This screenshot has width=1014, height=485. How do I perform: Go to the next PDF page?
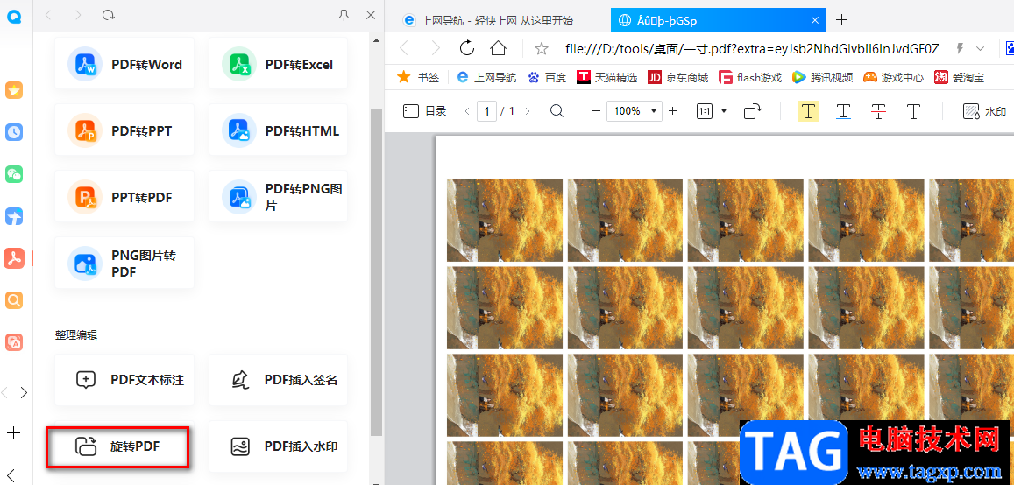(528, 111)
